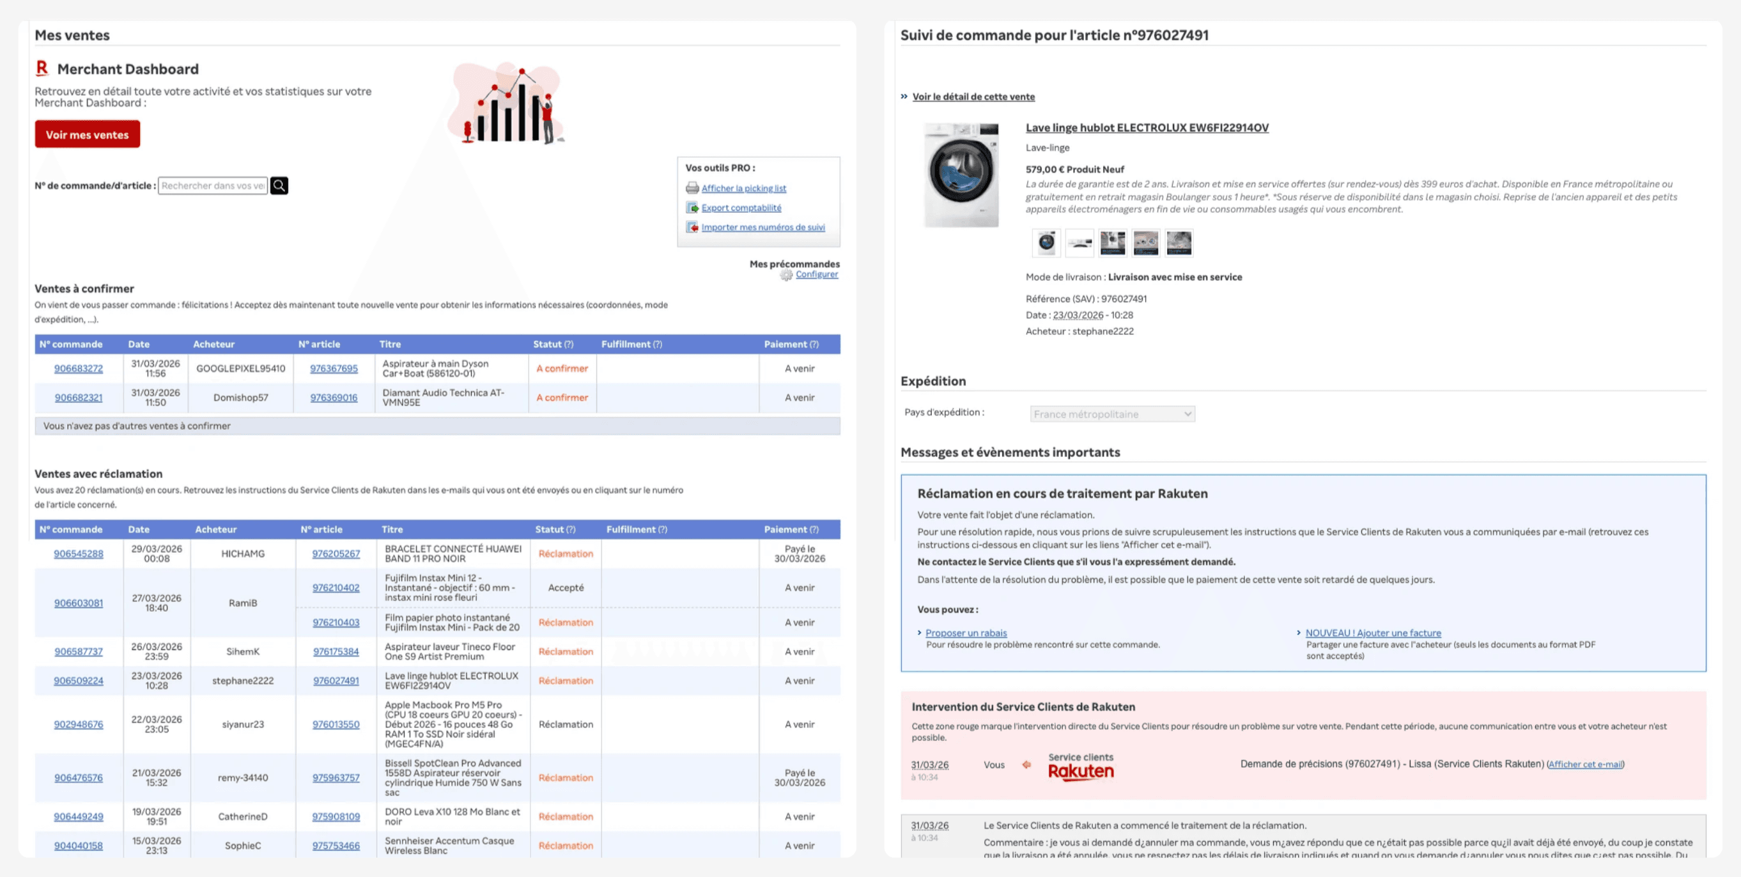This screenshot has height=877, width=1741.
Task: Open Afficher la picking list link
Action: 743,188
